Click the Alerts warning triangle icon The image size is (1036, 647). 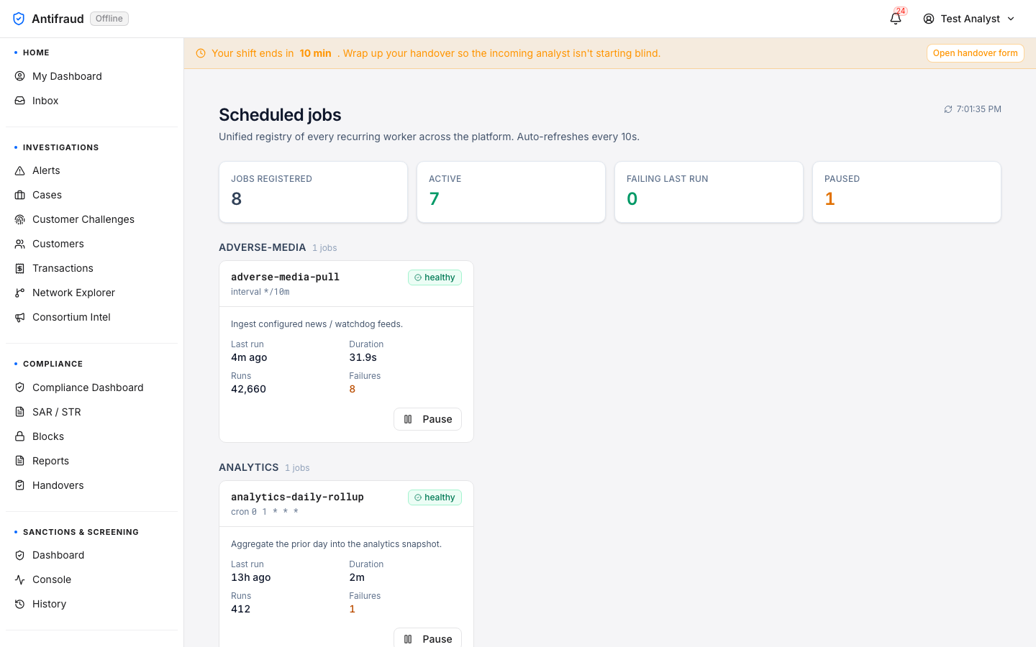[20, 170]
